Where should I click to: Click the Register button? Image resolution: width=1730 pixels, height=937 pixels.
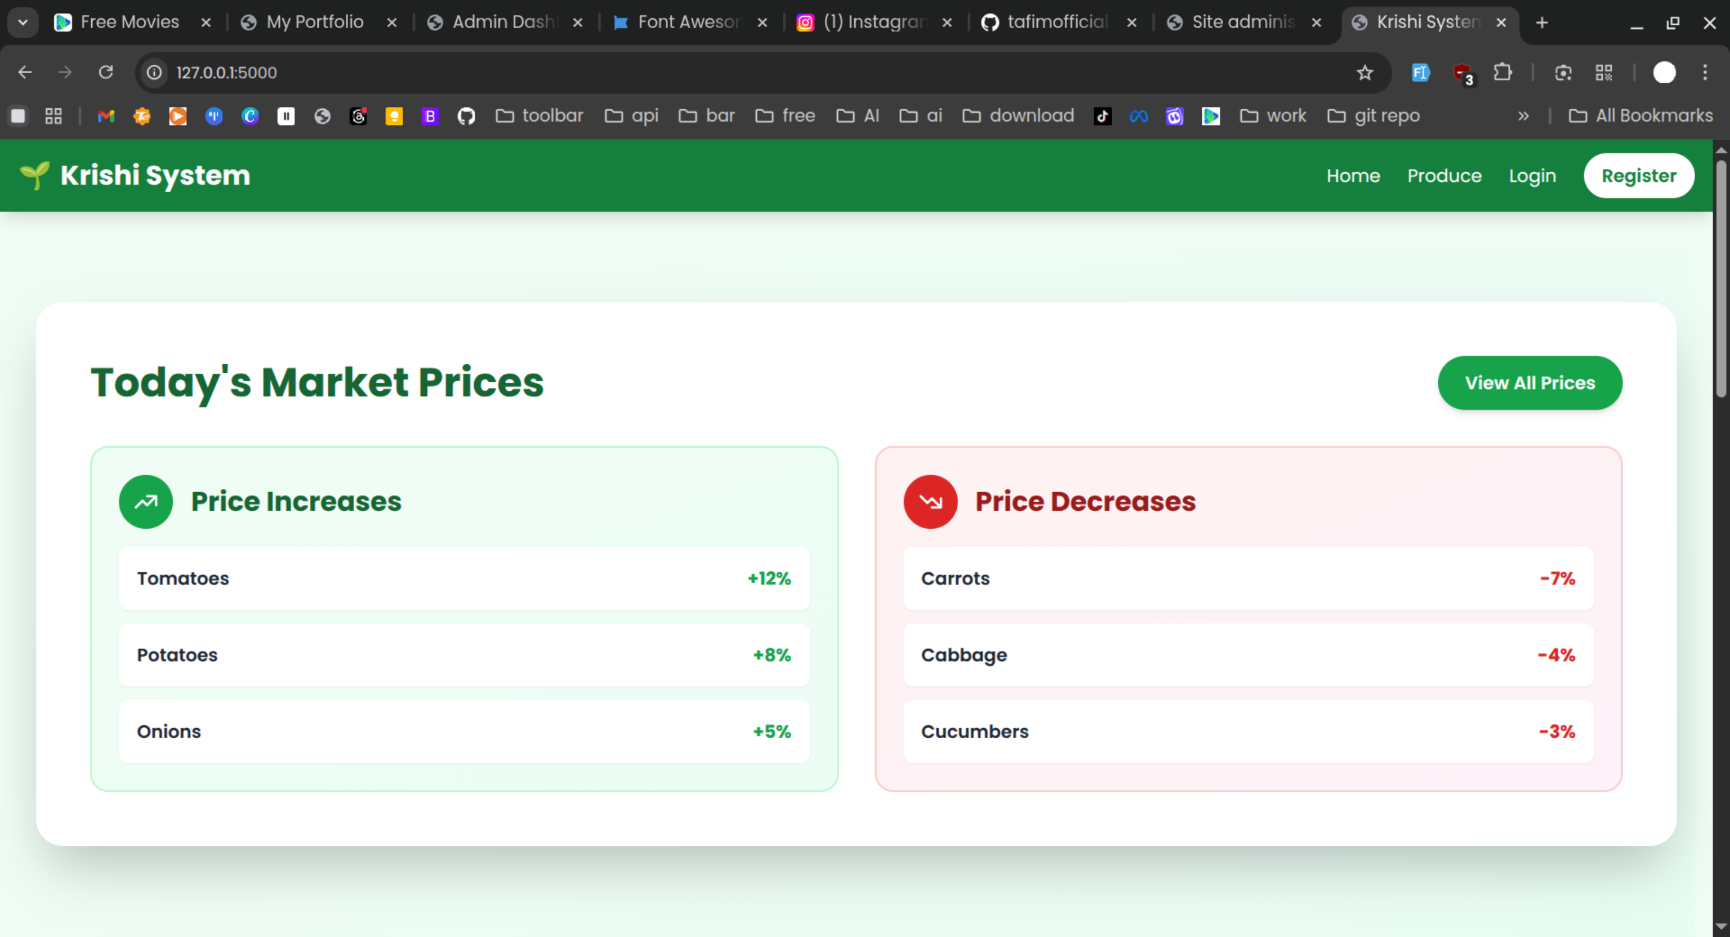pos(1638,176)
